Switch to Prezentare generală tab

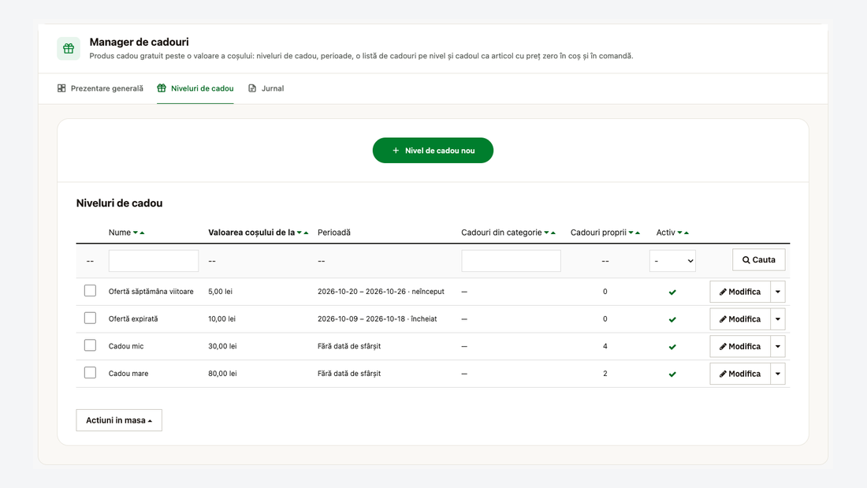pos(100,88)
